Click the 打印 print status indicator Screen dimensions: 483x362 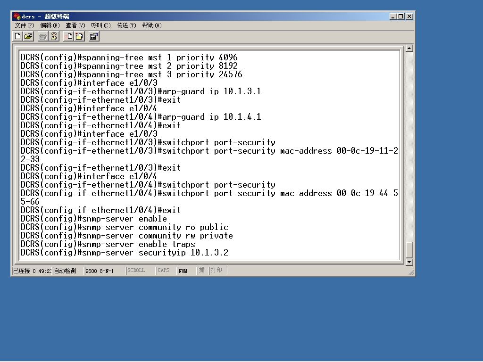click(x=218, y=271)
